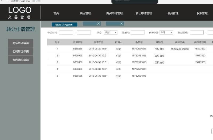Focus the 注册号 input field

[138, 32]
